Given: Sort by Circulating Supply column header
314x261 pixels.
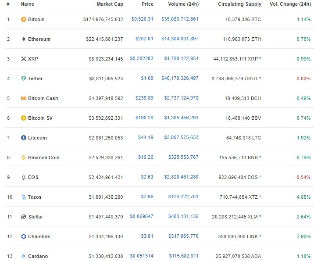Looking at the screenshot, I should [239, 4].
